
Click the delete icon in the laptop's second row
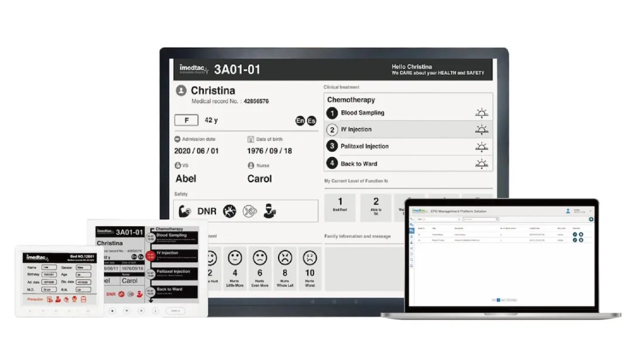(581, 240)
